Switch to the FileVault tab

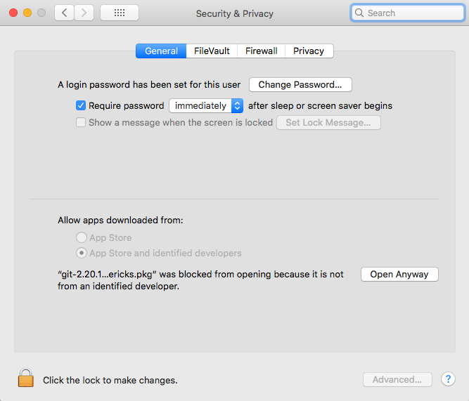tap(212, 51)
